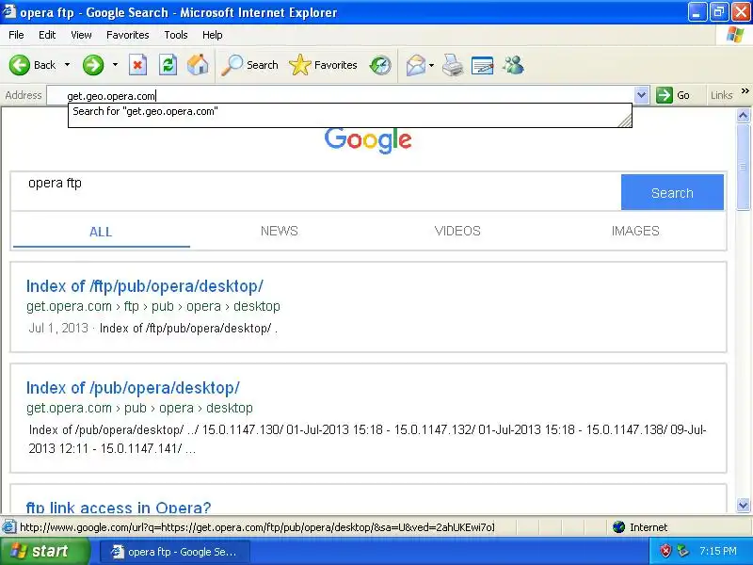Expand the Back button history dropdown
The width and height of the screenshot is (753, 565).
pyautogui.click(x=67, y=65)
